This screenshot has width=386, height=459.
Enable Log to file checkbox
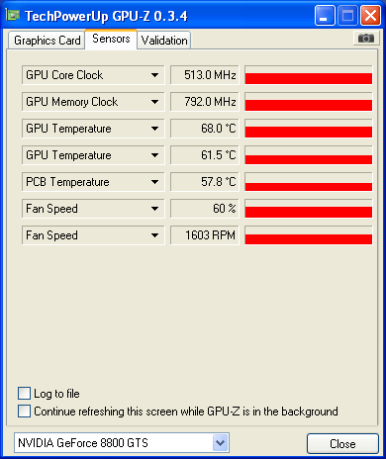tap(24, 394)
